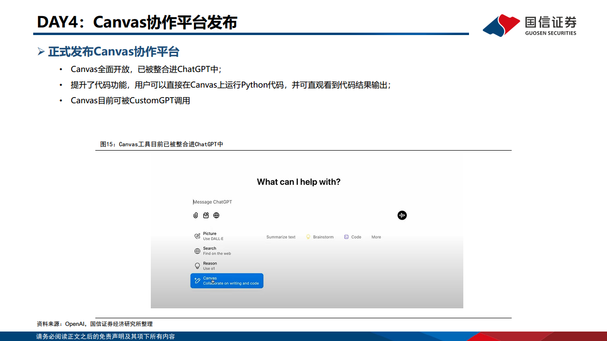The image size is (607, 341).
Task: Click the Picture DALL·E icon
Action: [x=197, y=236]
